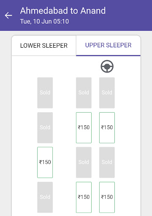The image size is (152, 216).
Task: Pick second-row middle ₹150 sleeper seat
Action: (84, 128)
